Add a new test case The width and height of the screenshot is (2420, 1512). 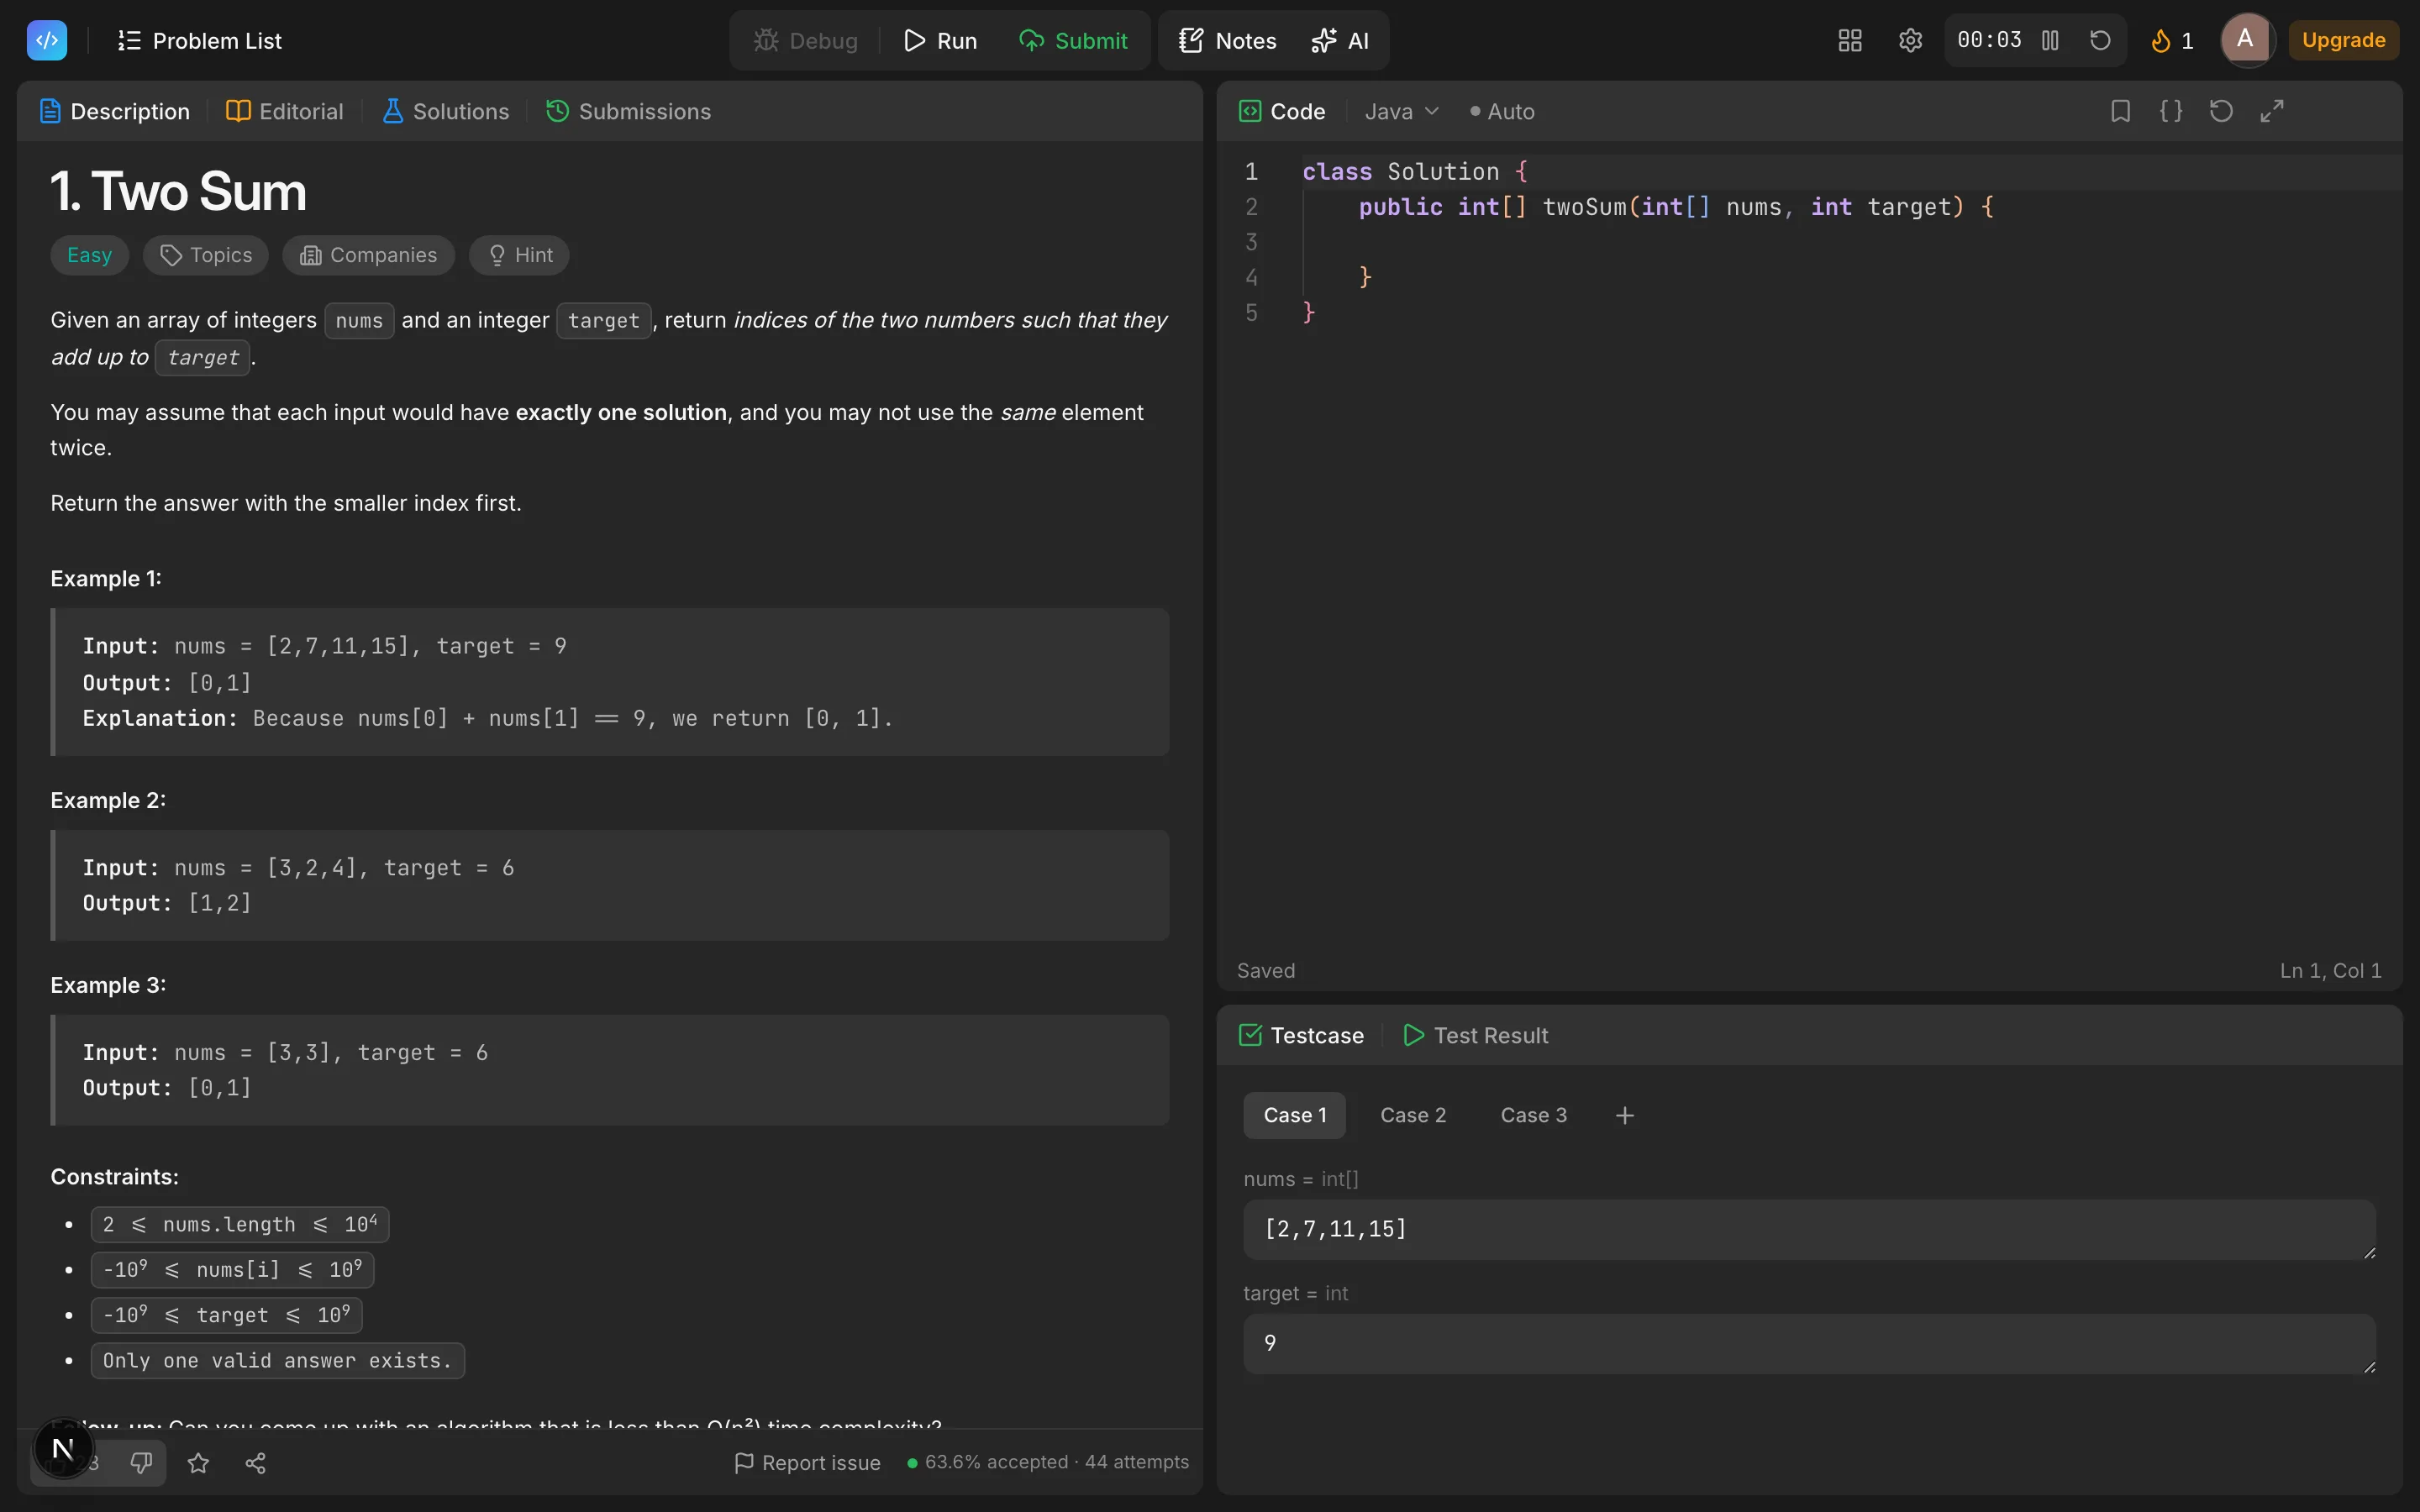coord(1625,1115)
